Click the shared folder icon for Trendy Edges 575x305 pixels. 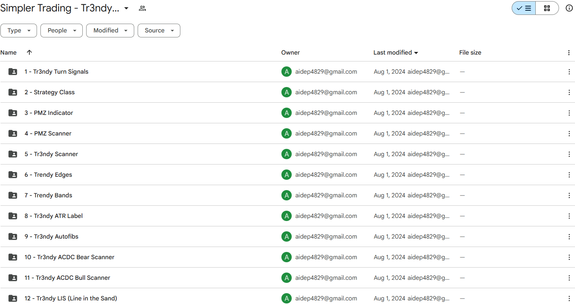pyautogui.click(x=13, y=175)
